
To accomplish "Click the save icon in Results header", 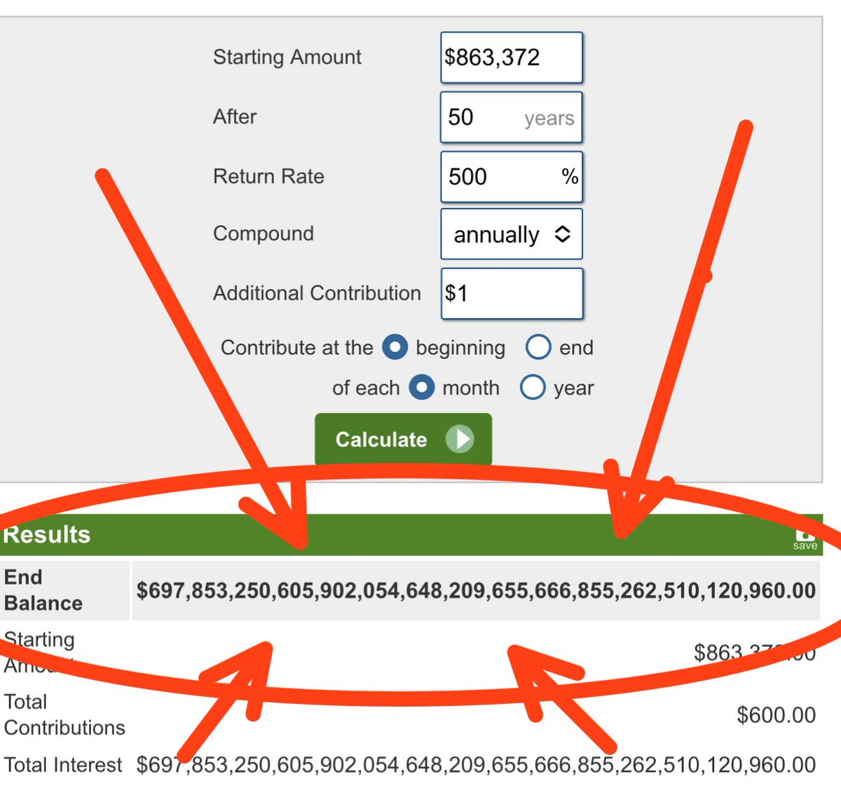I will point(805,540).
